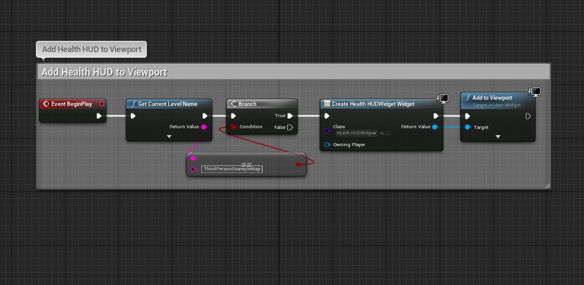Click the Branch node's red Condition pin

pos(233,127)
